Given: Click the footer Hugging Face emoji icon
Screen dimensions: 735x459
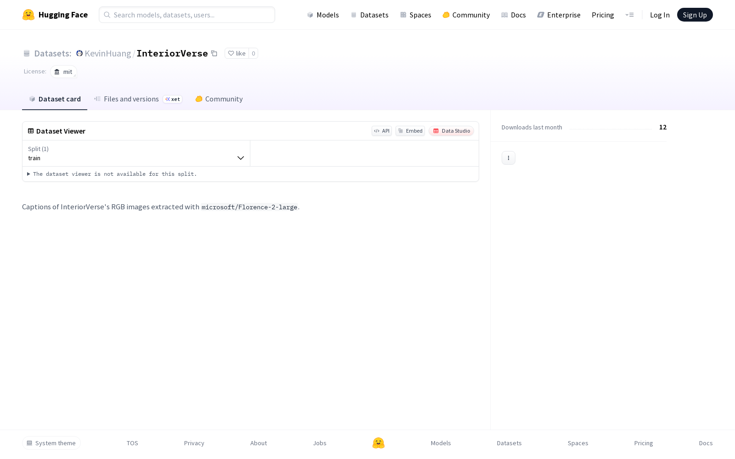Looking at the screenshot, I should tap(379, 443).
